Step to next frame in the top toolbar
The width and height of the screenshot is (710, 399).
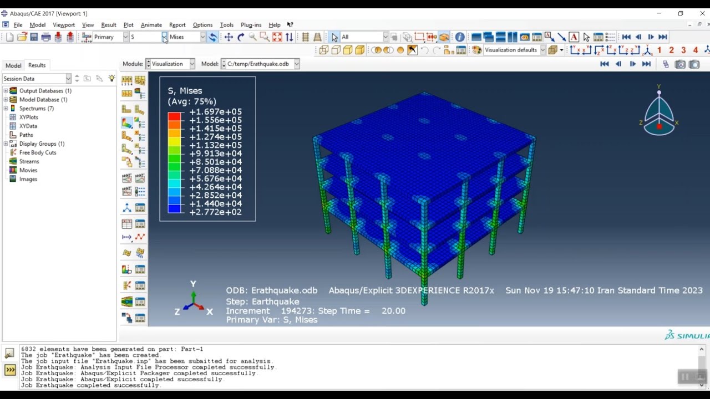click(651, 37)
